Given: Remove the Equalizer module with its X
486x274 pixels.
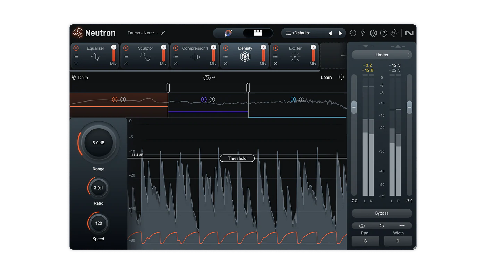Looking at the screenshot, I should pos(76,64).
